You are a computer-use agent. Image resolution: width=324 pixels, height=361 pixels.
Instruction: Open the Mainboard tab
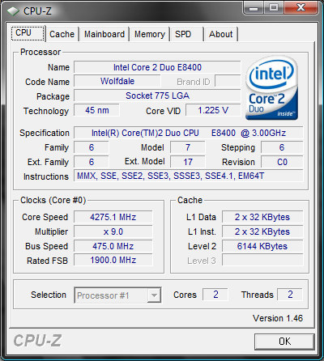click(x=104, y=34)
